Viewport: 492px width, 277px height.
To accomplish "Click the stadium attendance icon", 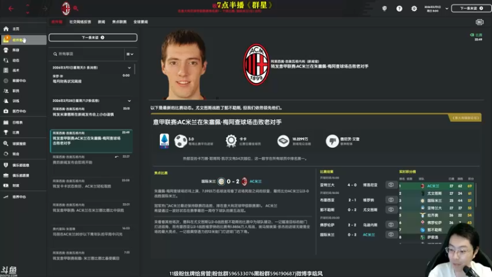I will click(283, 141).
